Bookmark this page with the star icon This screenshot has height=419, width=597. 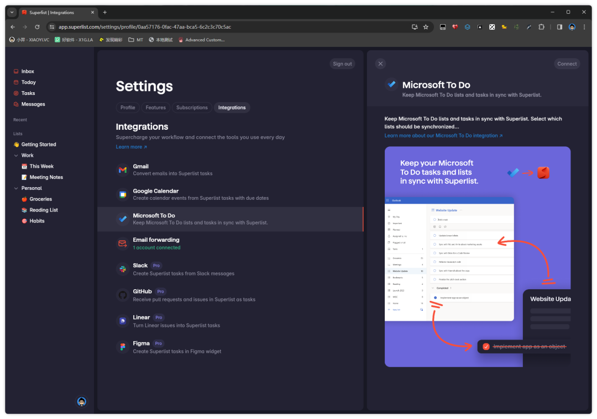coord(426,27)
